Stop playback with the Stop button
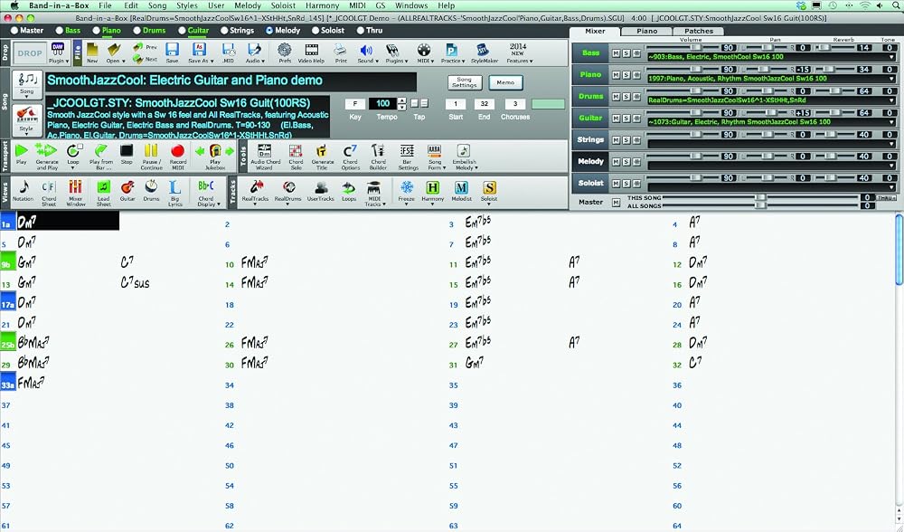Screen dimensions: 904x532 tap(127, 154)
